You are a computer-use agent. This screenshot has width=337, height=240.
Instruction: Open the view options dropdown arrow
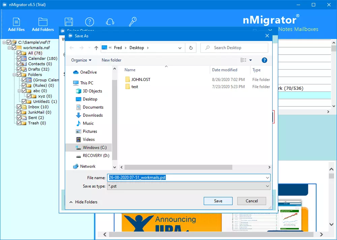[251, 60]
